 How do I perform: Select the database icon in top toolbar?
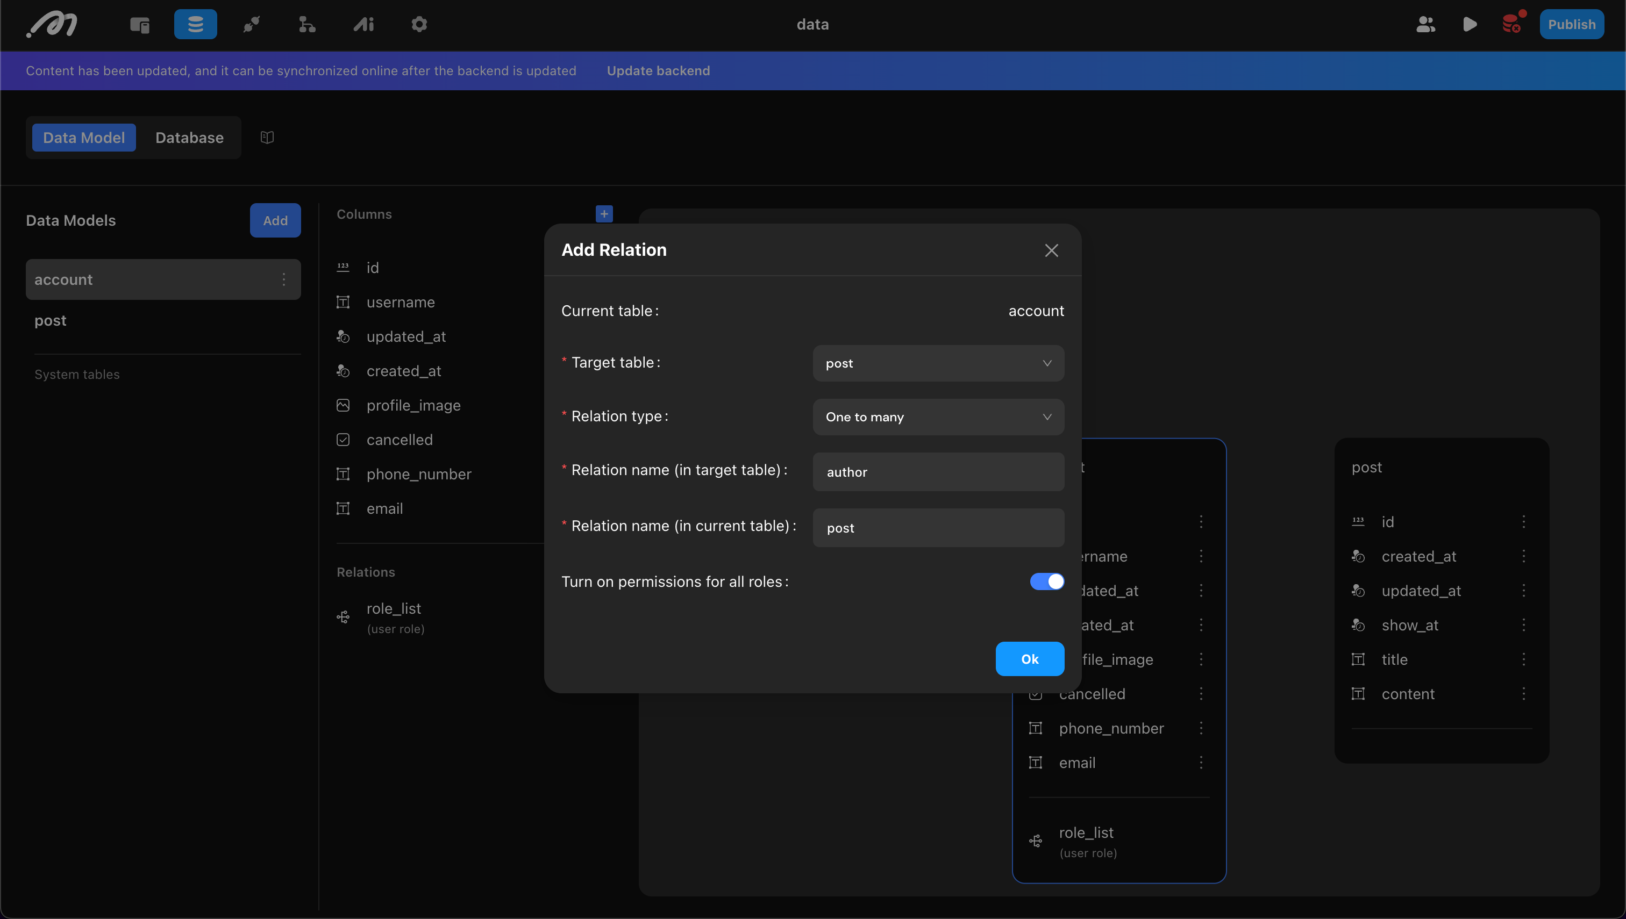pyautogui.click(x=195, y=24)
